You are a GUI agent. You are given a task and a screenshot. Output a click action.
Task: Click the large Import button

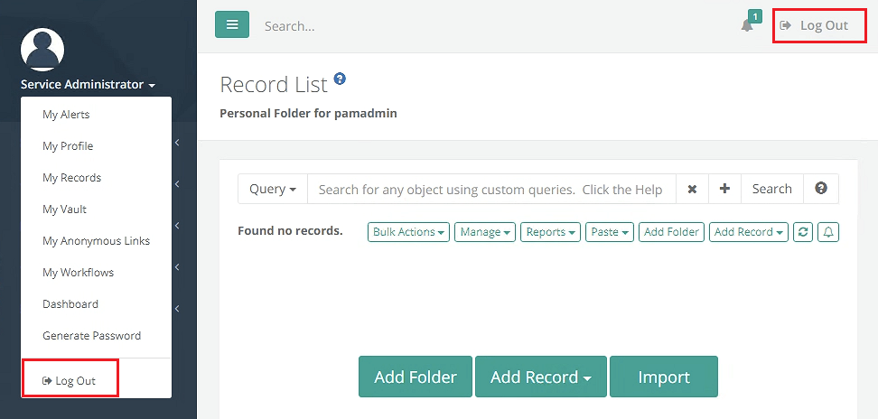coord(663,377)
